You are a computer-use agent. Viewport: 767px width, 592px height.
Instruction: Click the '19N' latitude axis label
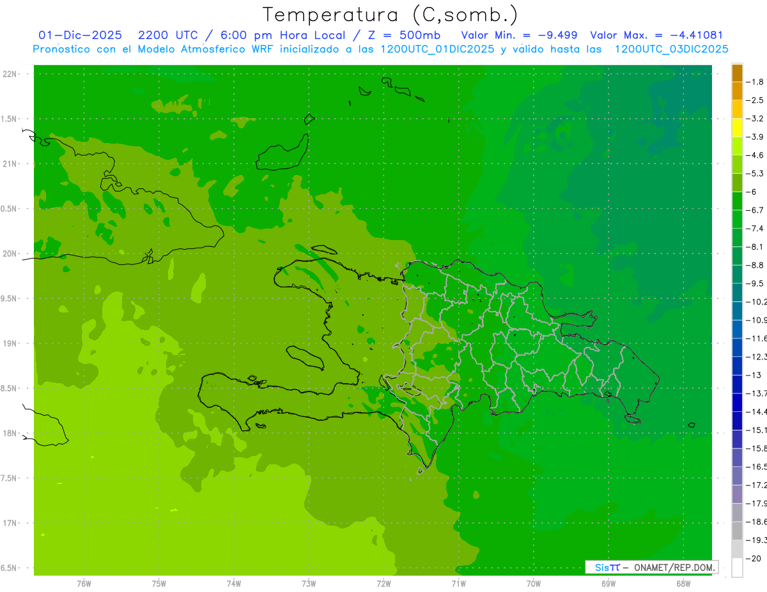[10, 344]
